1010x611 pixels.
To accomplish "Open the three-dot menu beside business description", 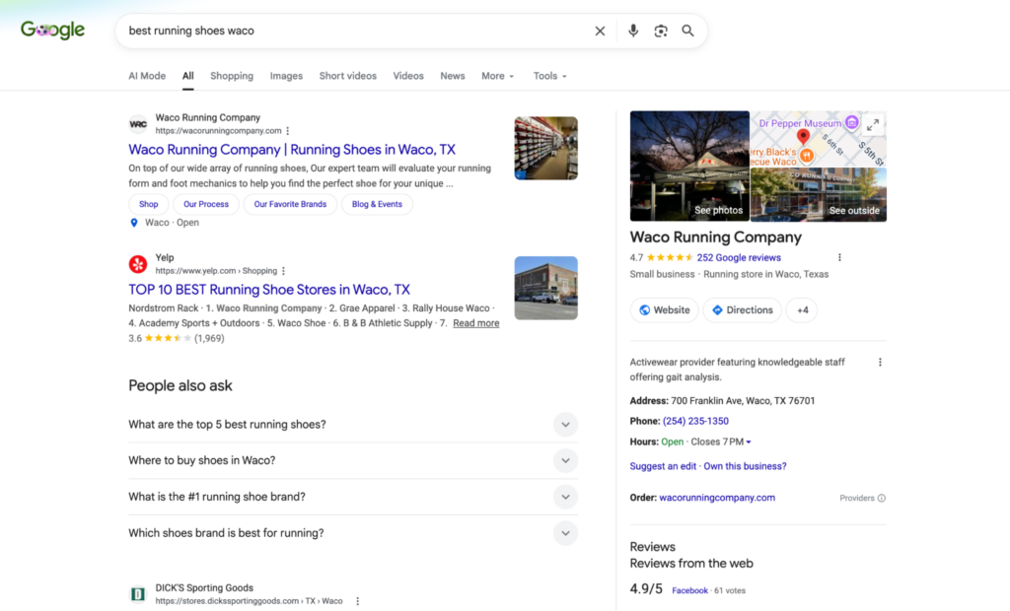I will click(880, 363).
